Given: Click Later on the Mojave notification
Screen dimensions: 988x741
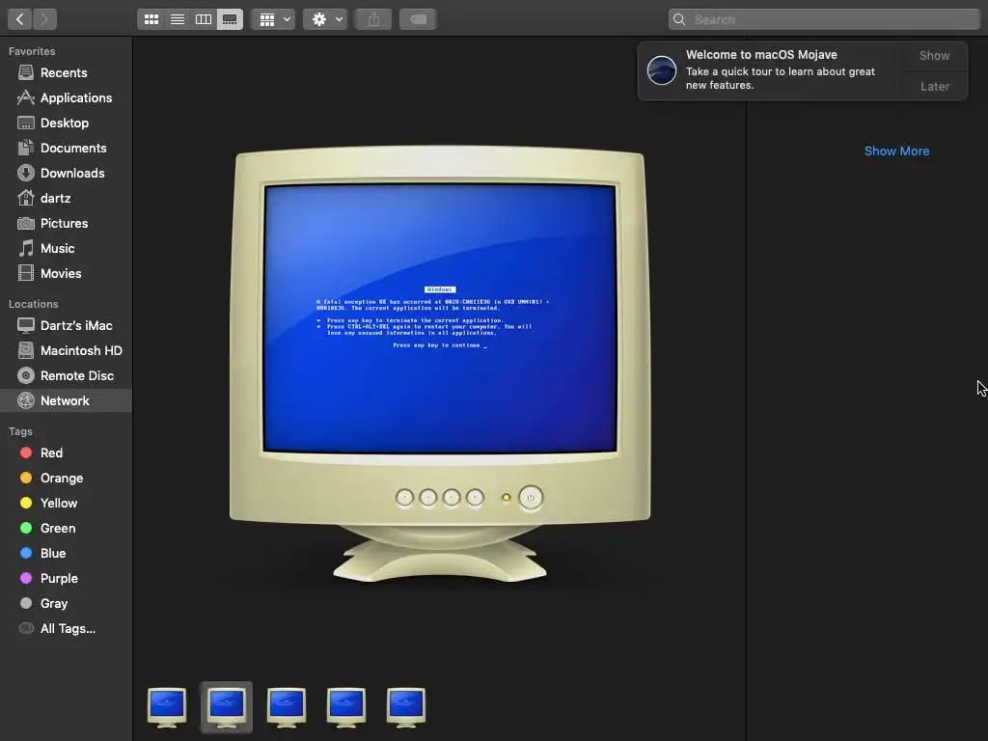Looking at the screenshot, I should click(x=934, y=86).
